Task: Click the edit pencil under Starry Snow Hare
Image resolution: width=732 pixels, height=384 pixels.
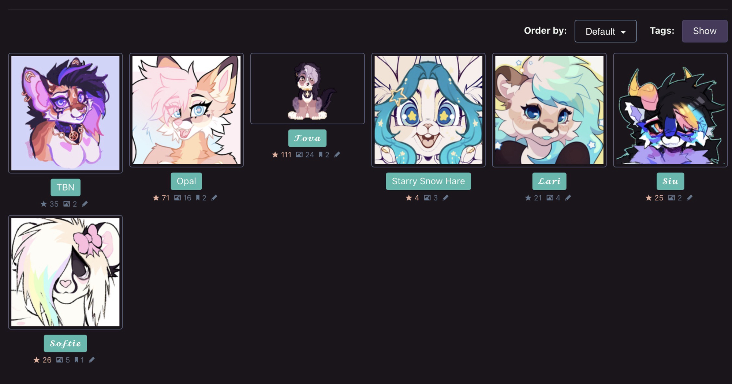Action: (445, 198)
